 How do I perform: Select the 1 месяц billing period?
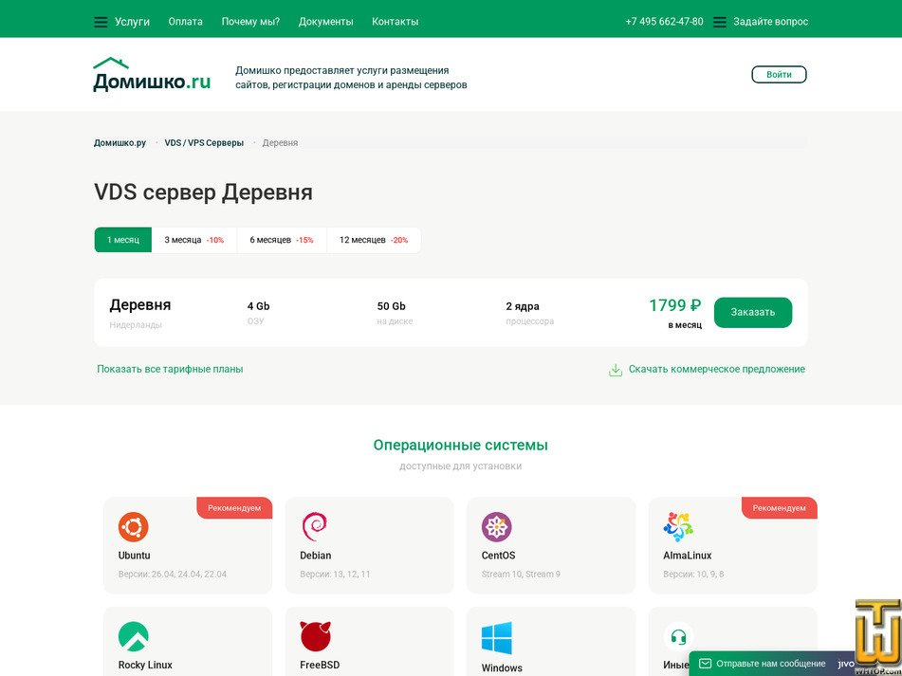[123, 240]
